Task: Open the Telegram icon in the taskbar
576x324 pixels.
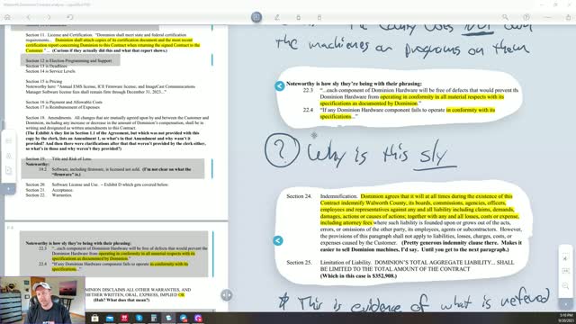Action: click(184, 318)
